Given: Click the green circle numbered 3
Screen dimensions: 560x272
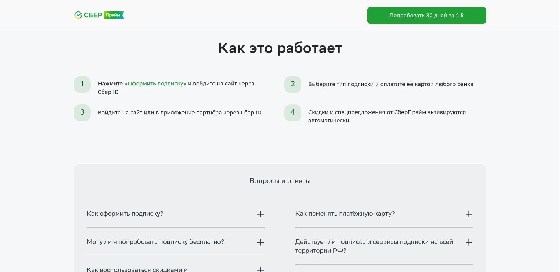Looking at the screenshot, I should pyautogui.click(x=82, y=113).
